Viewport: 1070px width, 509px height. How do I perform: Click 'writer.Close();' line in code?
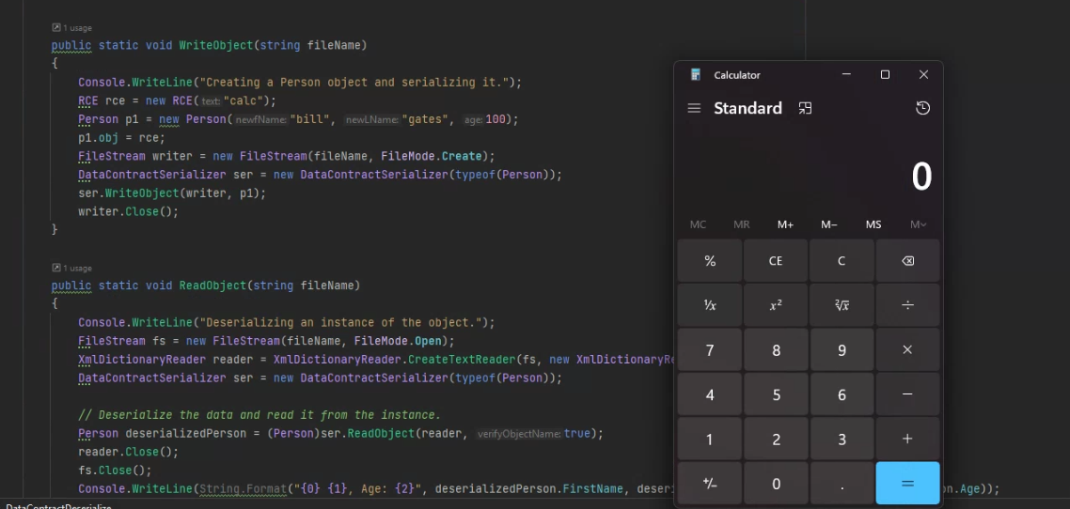(128, 212)
